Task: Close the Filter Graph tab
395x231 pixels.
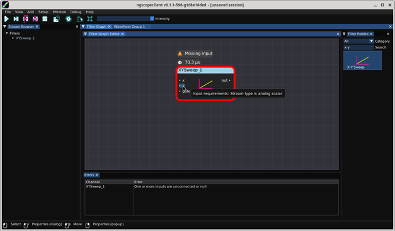Action: (x=110, y=26)
